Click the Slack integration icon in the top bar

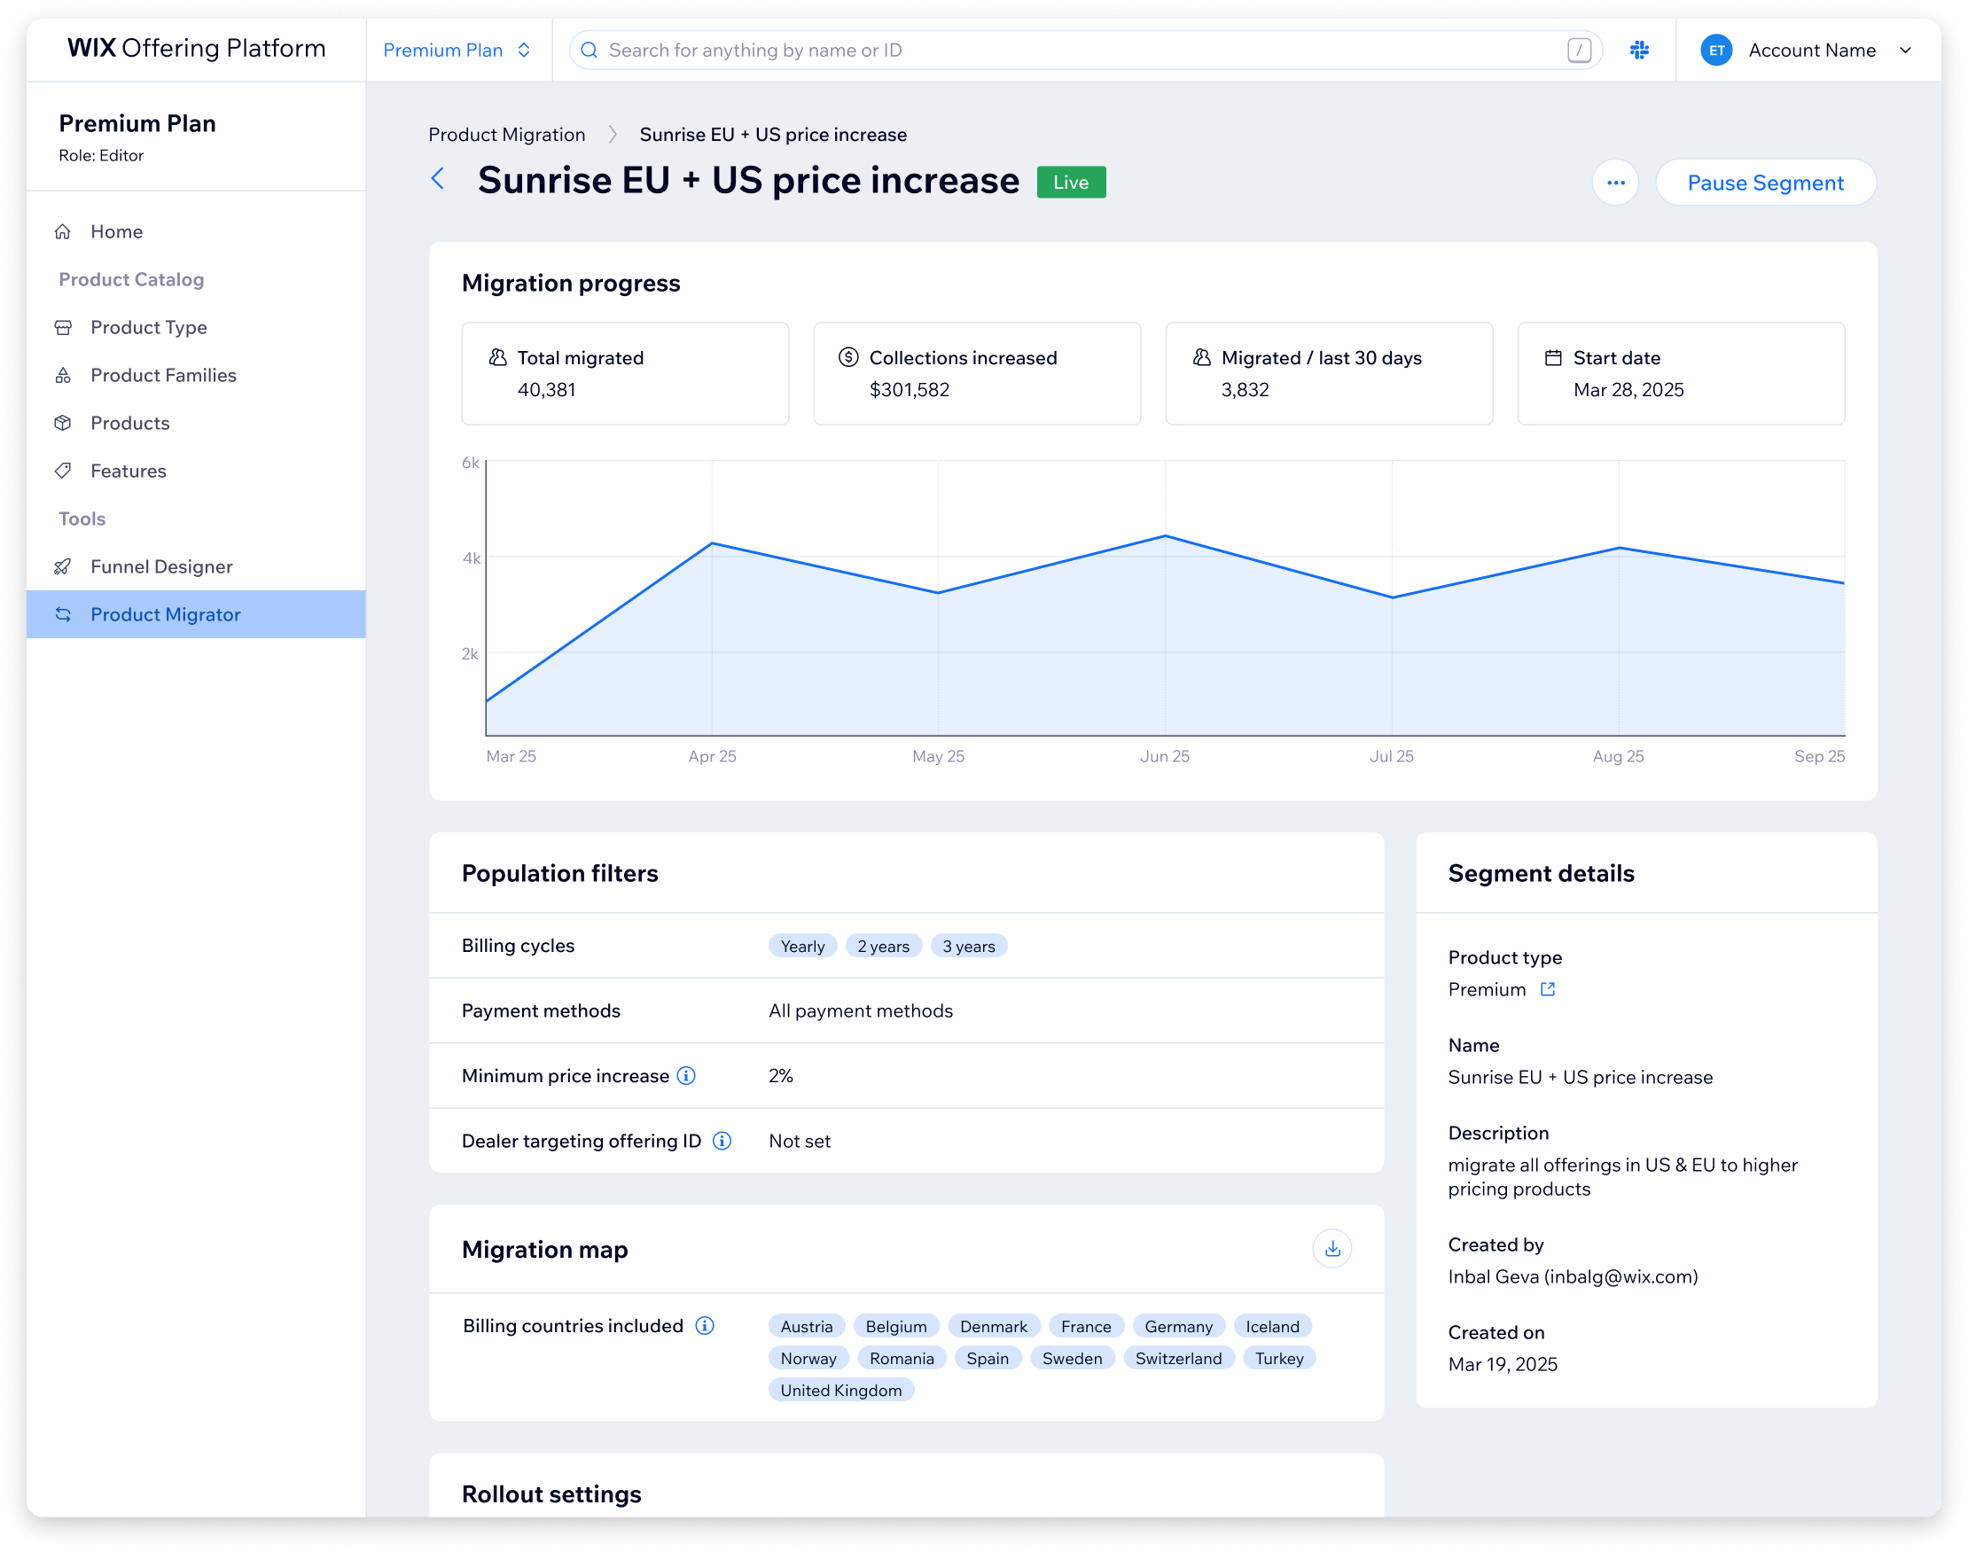coord(1639,50)
